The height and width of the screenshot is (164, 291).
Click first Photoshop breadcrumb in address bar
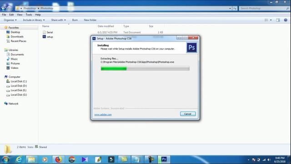(x=30, y=8)
